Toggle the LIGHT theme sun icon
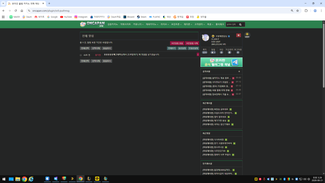The height and width of the screenshot is (183, 325). (x=247, y=35)
